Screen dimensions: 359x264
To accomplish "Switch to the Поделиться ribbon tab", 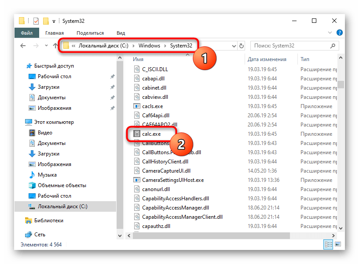I will pos(90,33).
